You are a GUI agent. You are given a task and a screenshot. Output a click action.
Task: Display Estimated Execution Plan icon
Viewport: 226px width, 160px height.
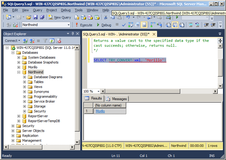pos(131,25)
